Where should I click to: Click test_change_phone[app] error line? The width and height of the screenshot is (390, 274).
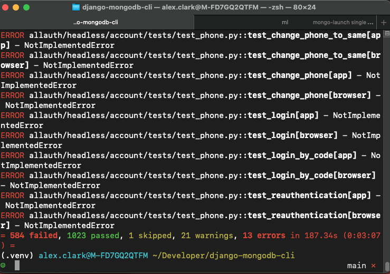[x=191, y=80]
